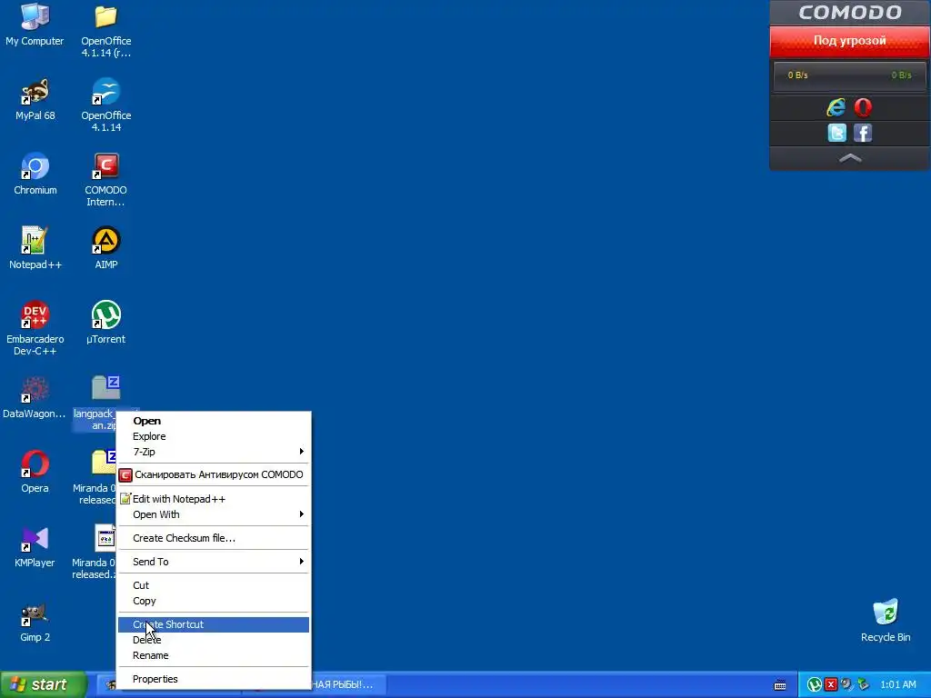Choose Cut in the context menu
This screenshot has width=931, height=698.
pos(213,585)
